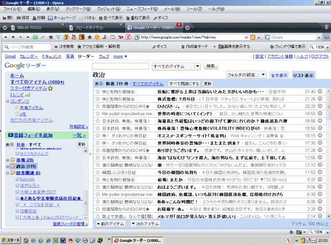Screen dimensions: 331x245
Task: Expand the 市場 (28) folder
Action: coord(7,160)
